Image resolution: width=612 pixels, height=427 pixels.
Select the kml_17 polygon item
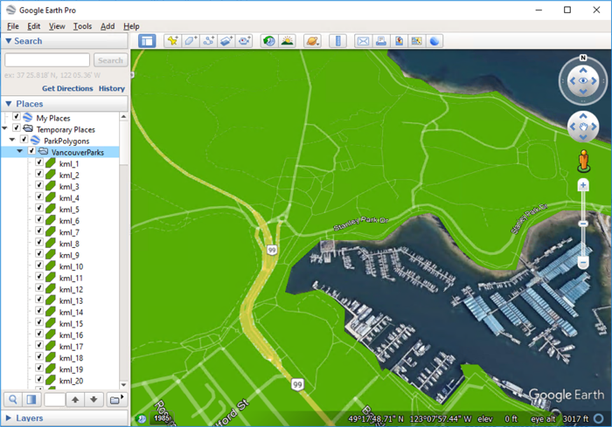pos(71,347)
